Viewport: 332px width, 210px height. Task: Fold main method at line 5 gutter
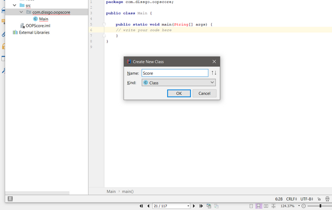tap(104, 24)
